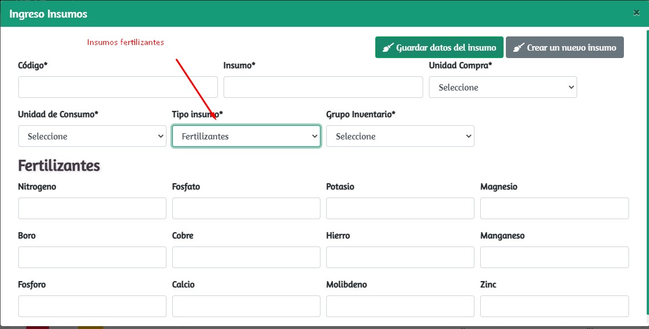Viewport: 649px width, 329px height.
Task: Click the Magnesio input box
Action: click(x=554, y=208)
